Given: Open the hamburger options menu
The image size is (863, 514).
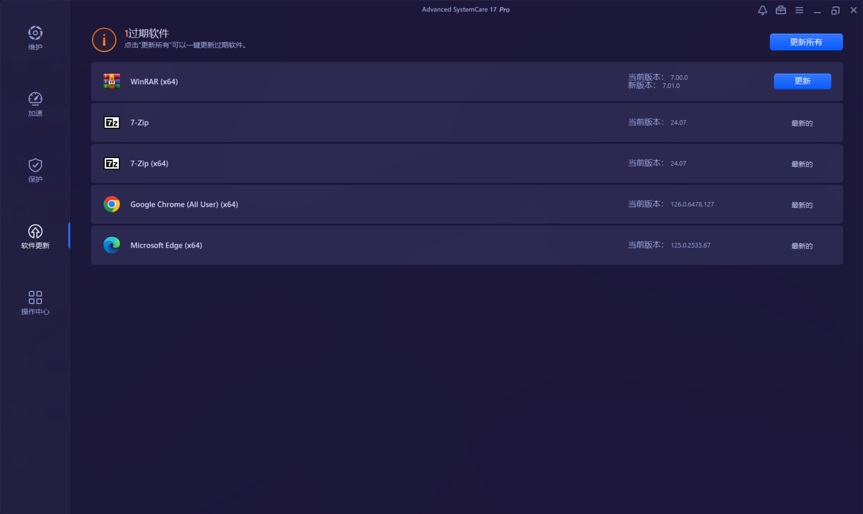Looking at the screenshot, I should point(799,10).
